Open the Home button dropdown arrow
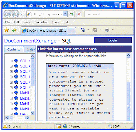Screen dimensions: 136x132 pos(88,30)
